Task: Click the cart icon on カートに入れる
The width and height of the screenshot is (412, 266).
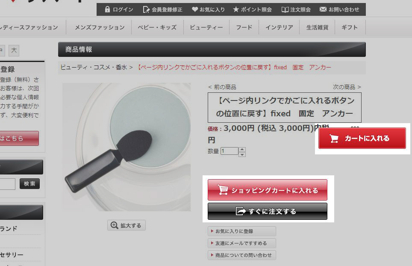Action: 334,138
